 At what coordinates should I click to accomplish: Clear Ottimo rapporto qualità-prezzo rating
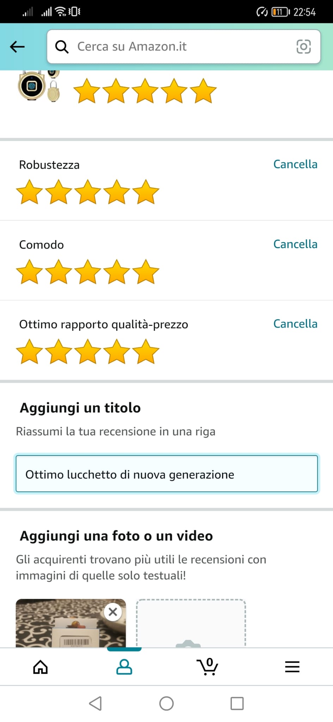tap(295, 324)
